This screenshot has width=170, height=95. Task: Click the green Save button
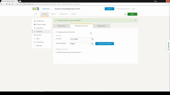pyautogui.click(x=132, y=14)
